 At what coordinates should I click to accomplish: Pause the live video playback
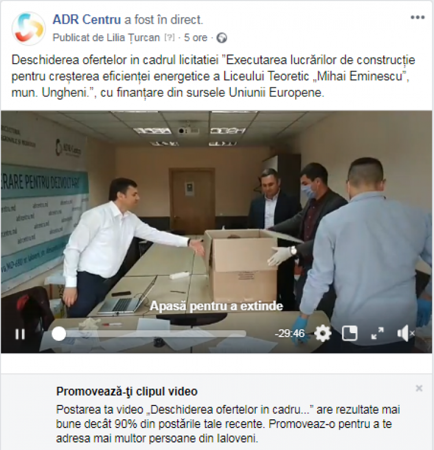coord(20,334)
